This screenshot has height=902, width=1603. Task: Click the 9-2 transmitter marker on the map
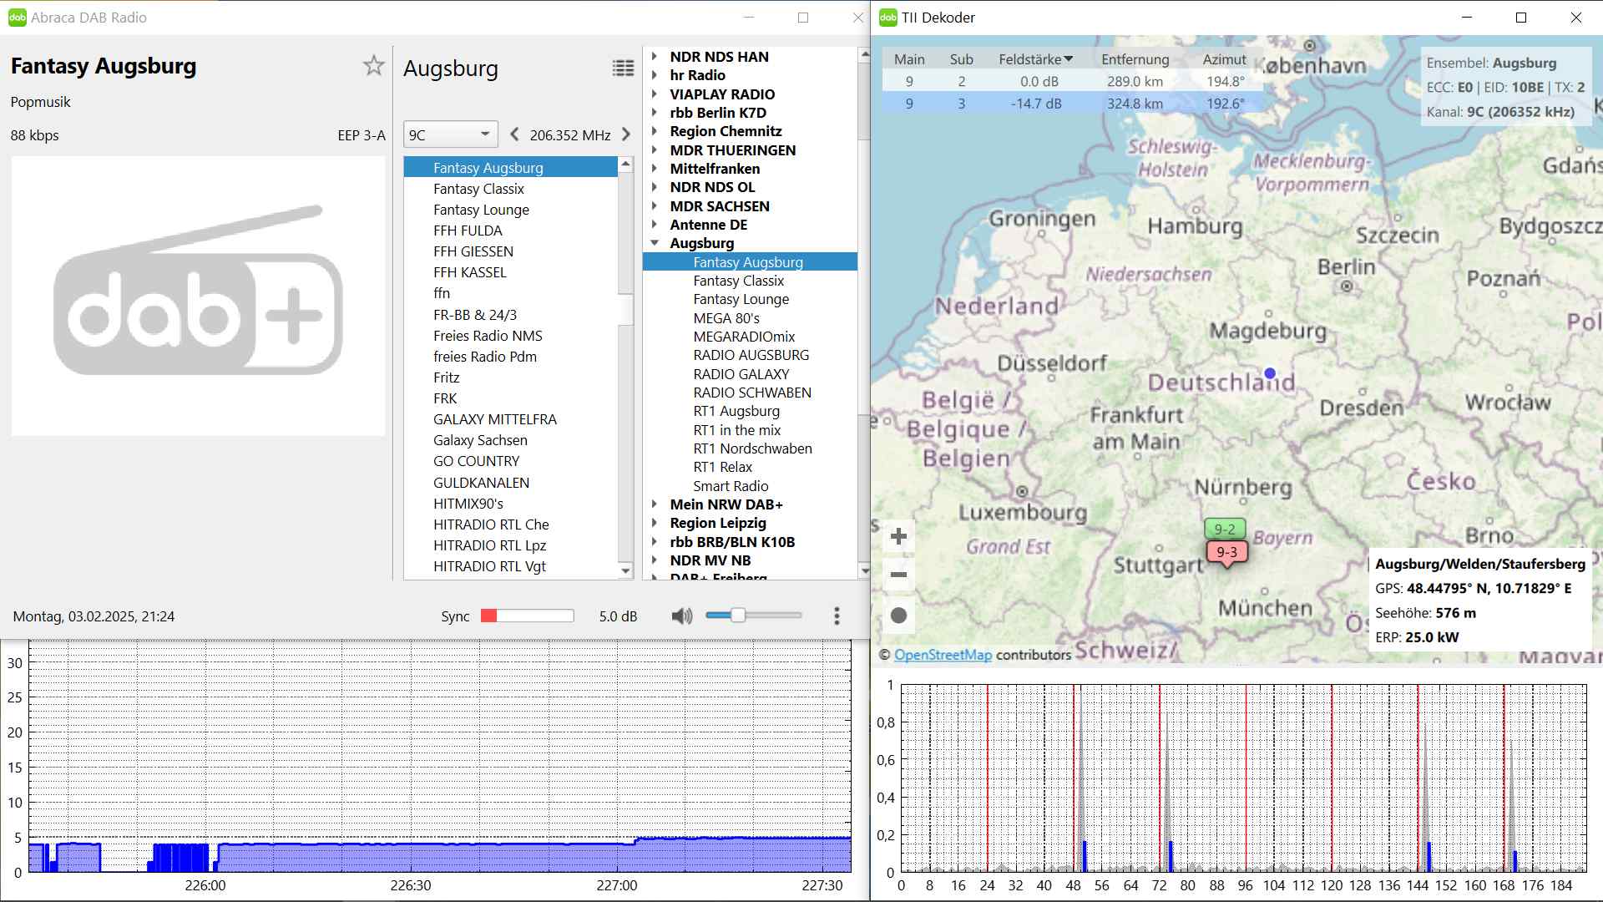coord(1225,529)
